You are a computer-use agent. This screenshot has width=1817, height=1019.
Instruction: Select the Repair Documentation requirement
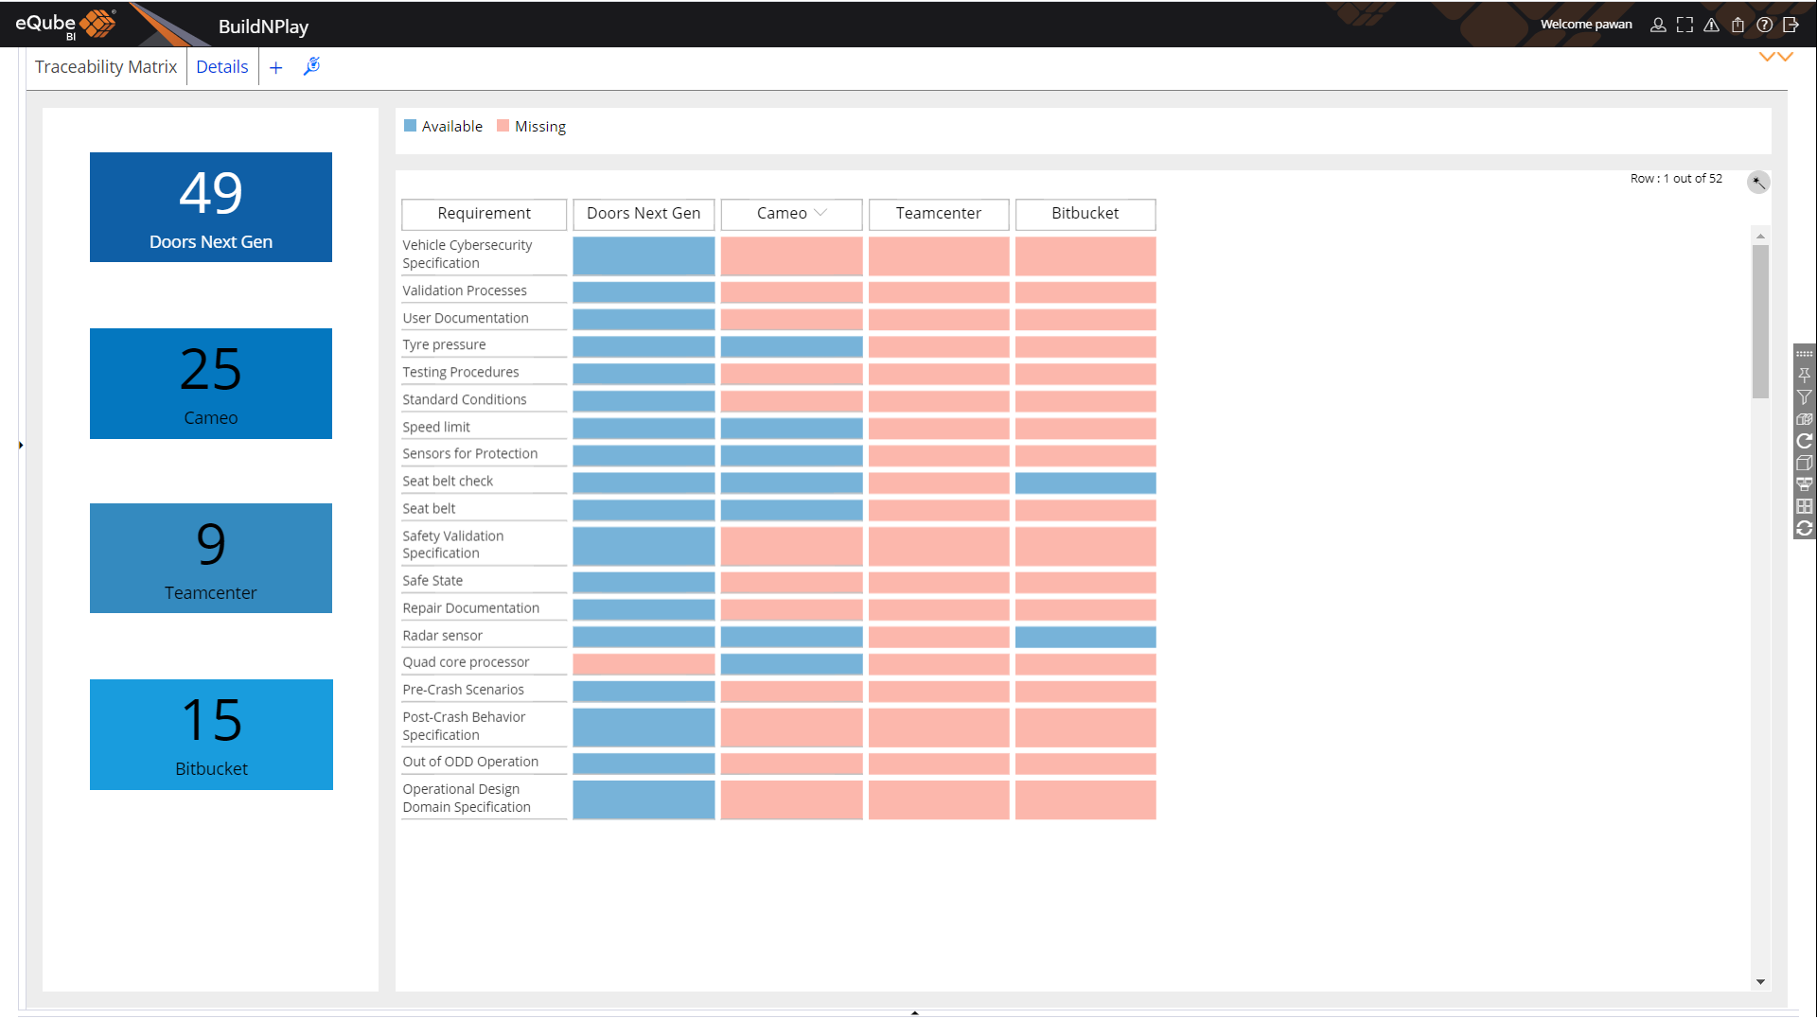(485, 608)
